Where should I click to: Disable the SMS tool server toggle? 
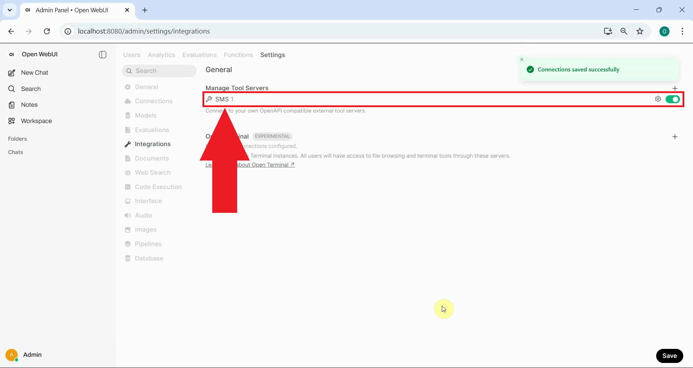click(673, 99)
